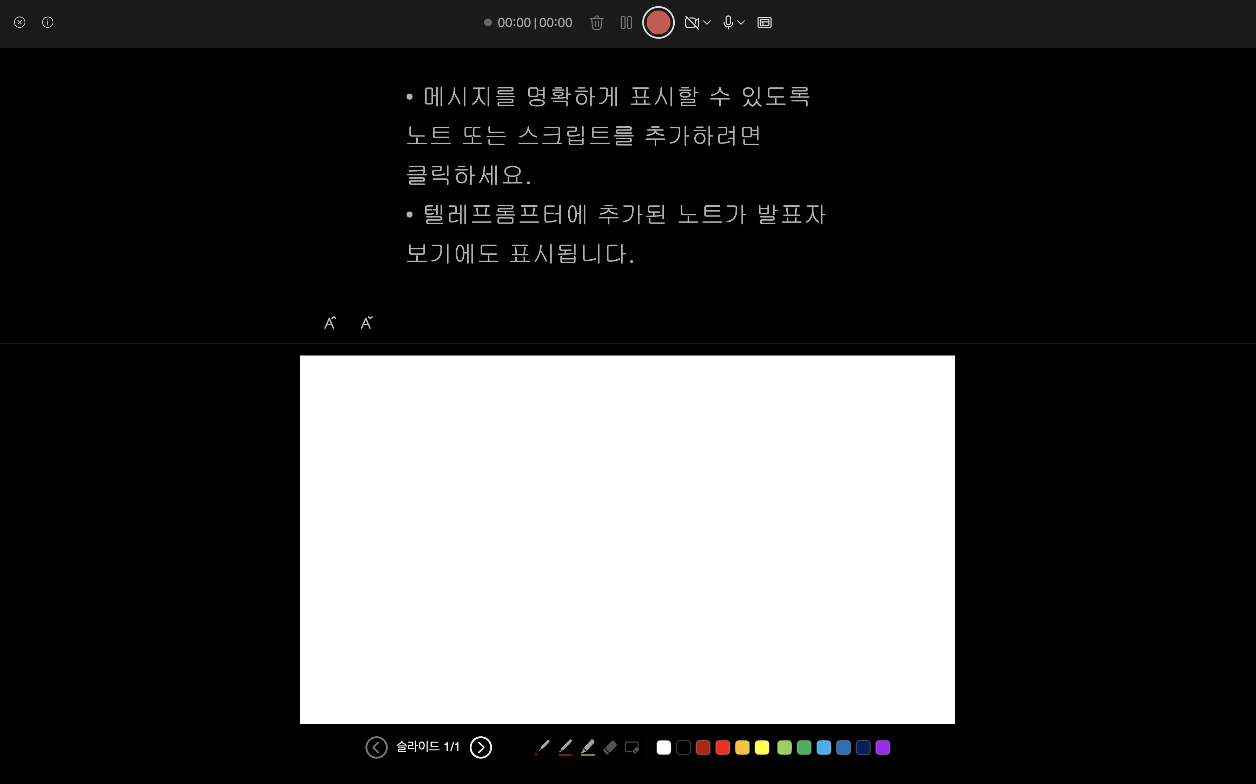Viewport: 1256px width, 784px height.
Task: Expand the microphone options dropdown arrow
Action: coord(742,22)
